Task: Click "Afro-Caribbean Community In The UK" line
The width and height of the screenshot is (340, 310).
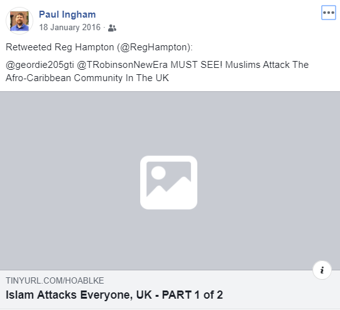Action: (x=87, y=78)
